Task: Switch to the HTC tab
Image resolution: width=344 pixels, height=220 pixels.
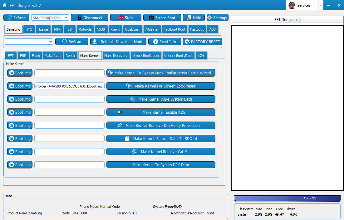Action: 29,29
